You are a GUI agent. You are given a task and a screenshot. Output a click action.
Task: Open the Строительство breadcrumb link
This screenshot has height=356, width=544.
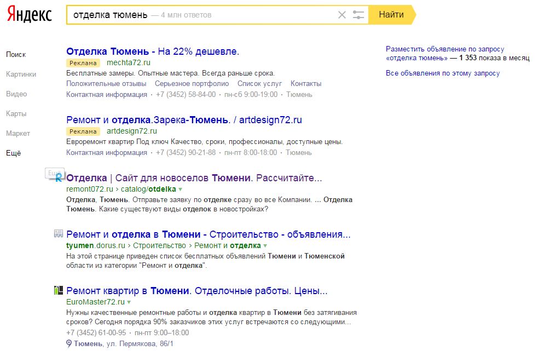(x=160, y=245)
